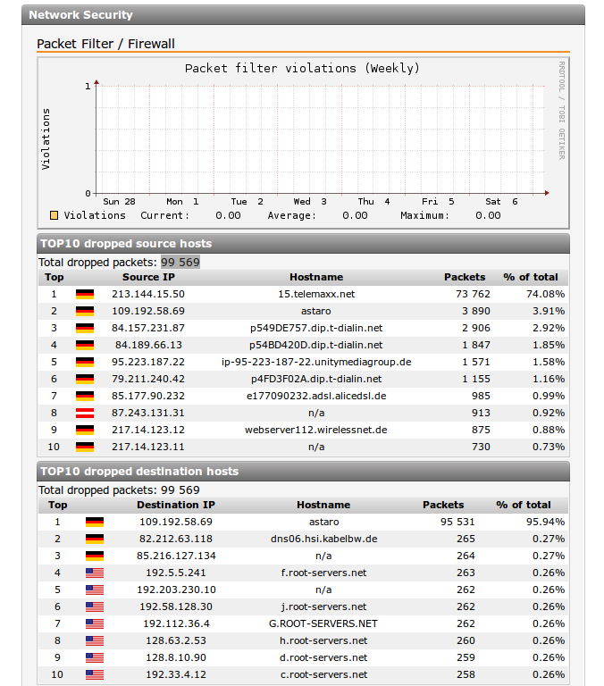Image resolution: width=604 pixels, height=686 pixels.
Task: Click the Source IP column header
Action: (154, 277)
